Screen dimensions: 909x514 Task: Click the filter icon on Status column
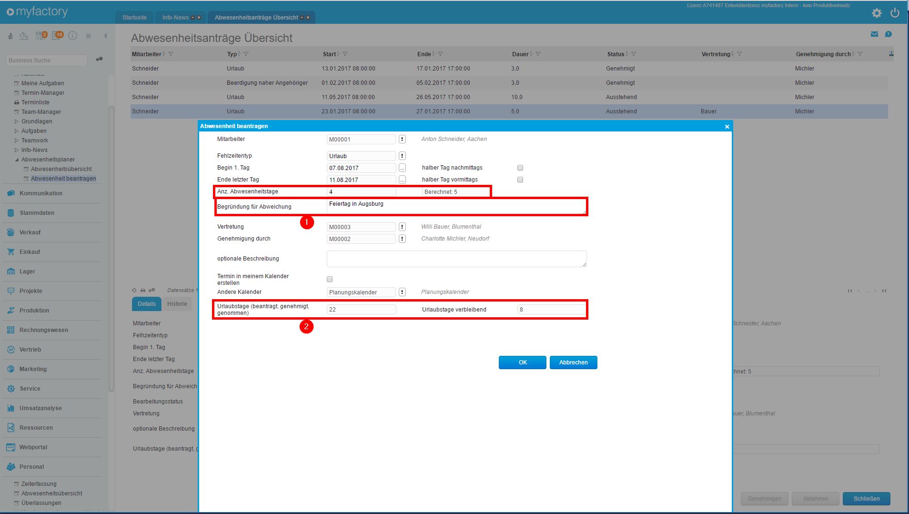(x=634, y=54)
